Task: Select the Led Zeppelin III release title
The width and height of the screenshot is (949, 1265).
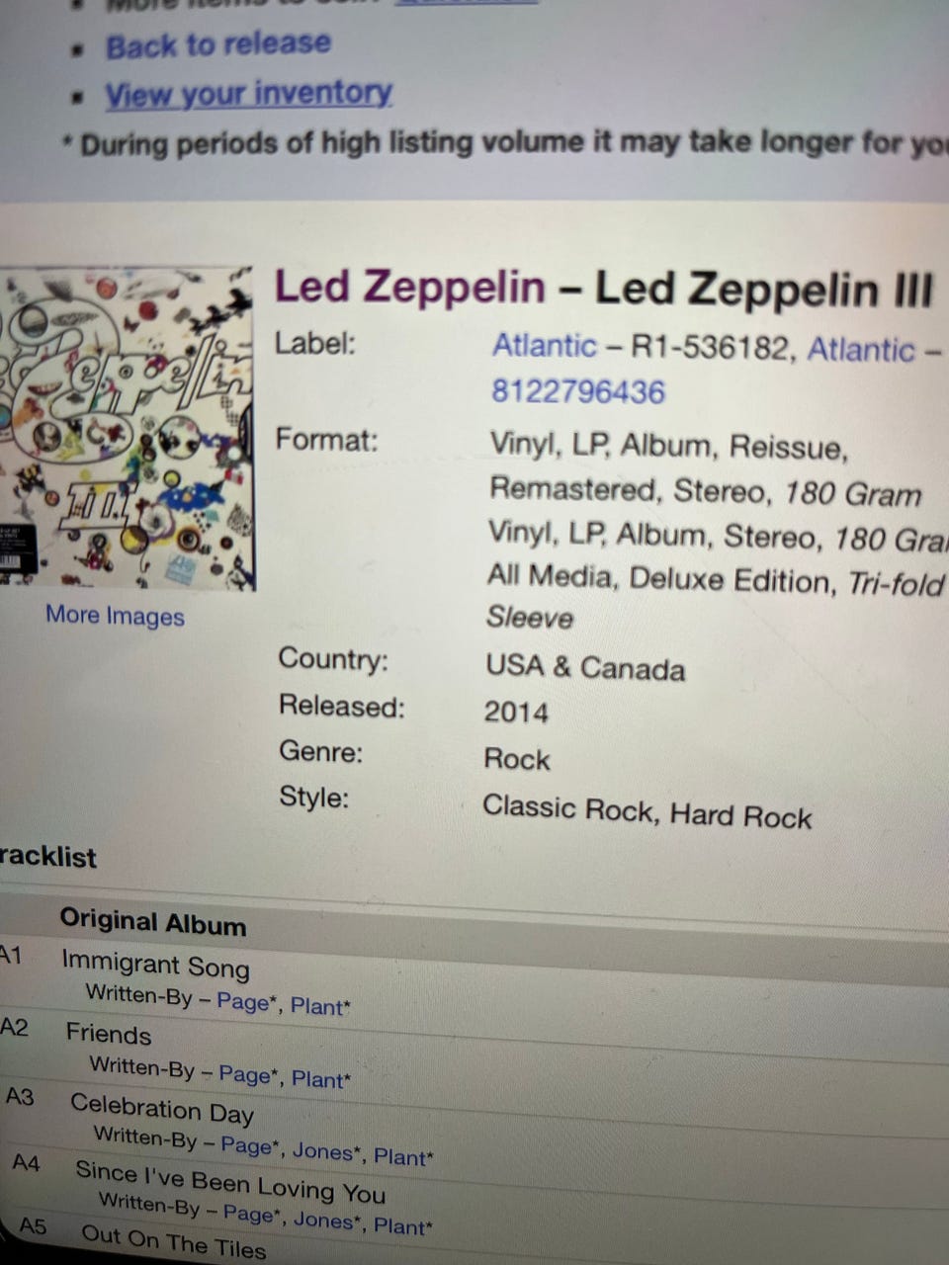Action: [764, 290]
